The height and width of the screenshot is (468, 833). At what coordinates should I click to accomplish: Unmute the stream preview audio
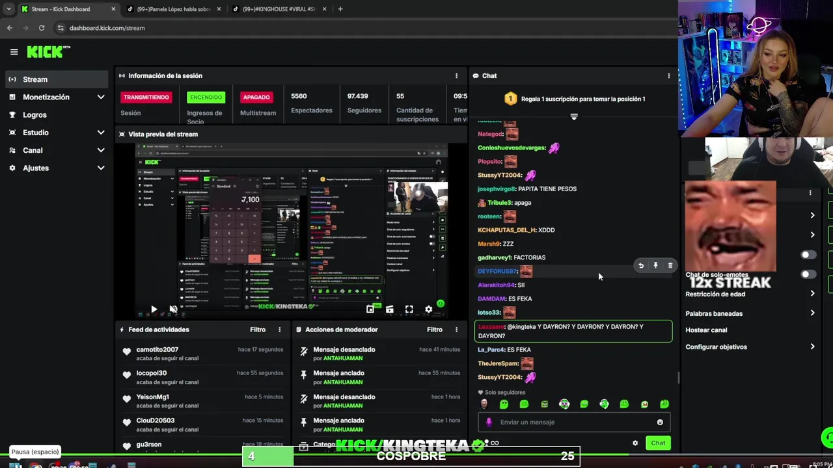point(173,309)
